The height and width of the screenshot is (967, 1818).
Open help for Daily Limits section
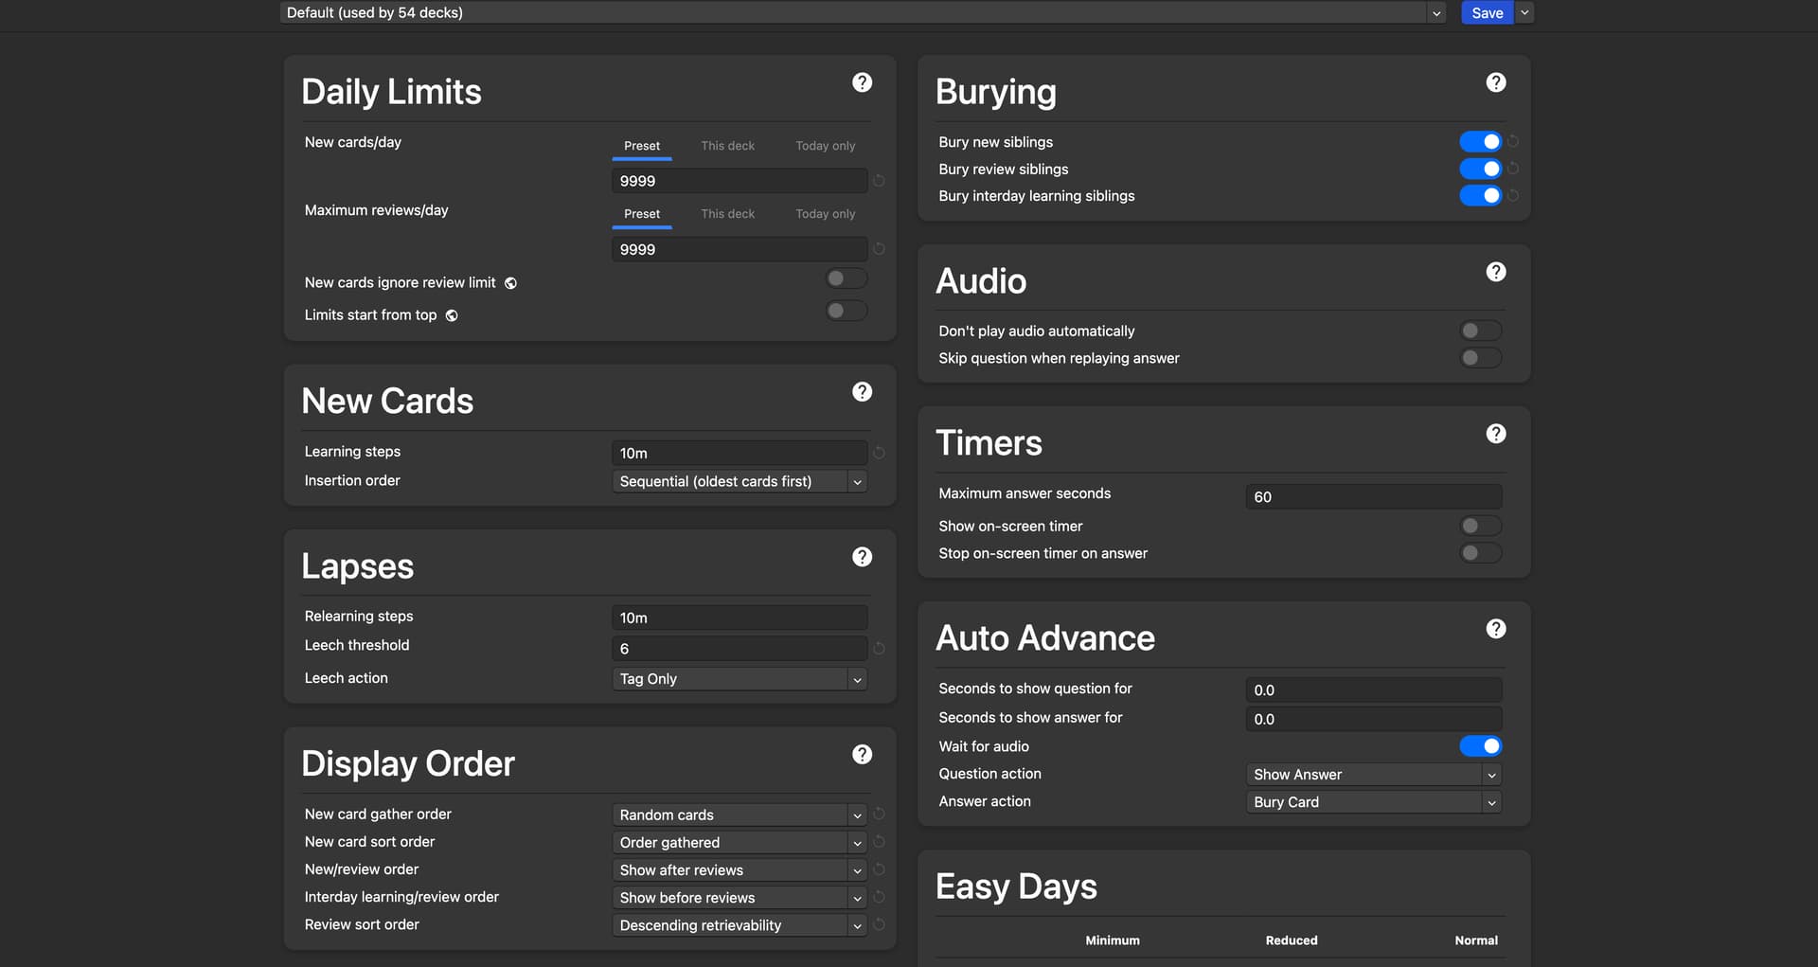coord(862,82)
